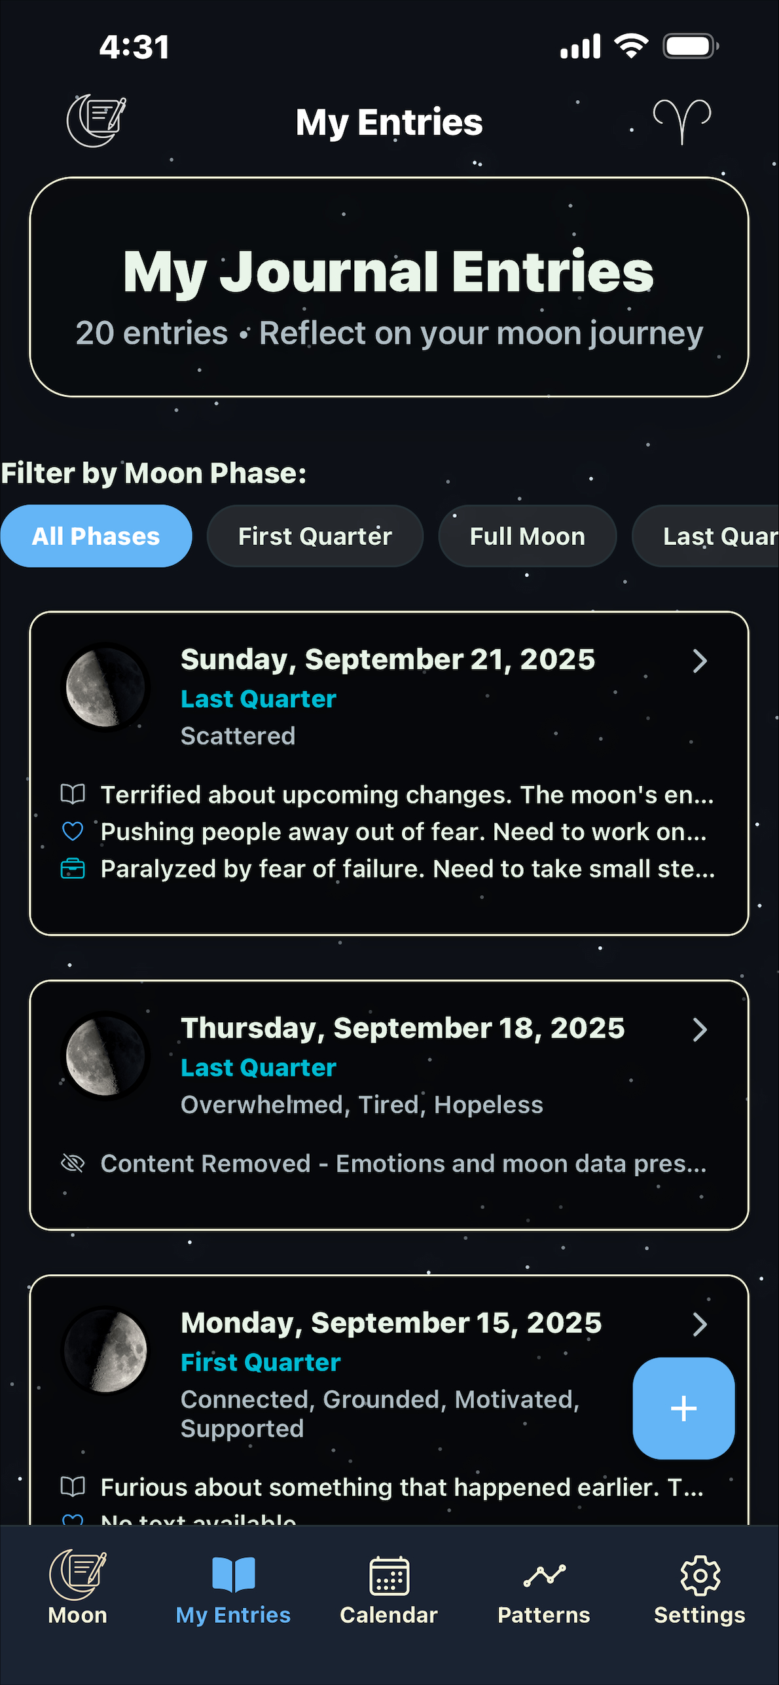Tap the September 15 First Quarter moon thumbnail
The image size is (779, 1685).
click(x=105, y=1350)
